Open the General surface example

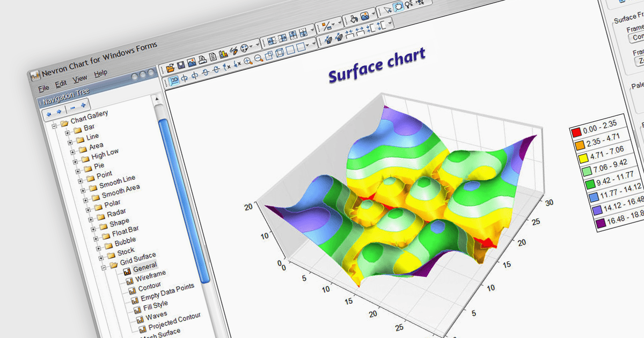coord(145,267)
